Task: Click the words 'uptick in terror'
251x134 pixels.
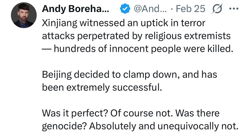Action: click(173, 23)
